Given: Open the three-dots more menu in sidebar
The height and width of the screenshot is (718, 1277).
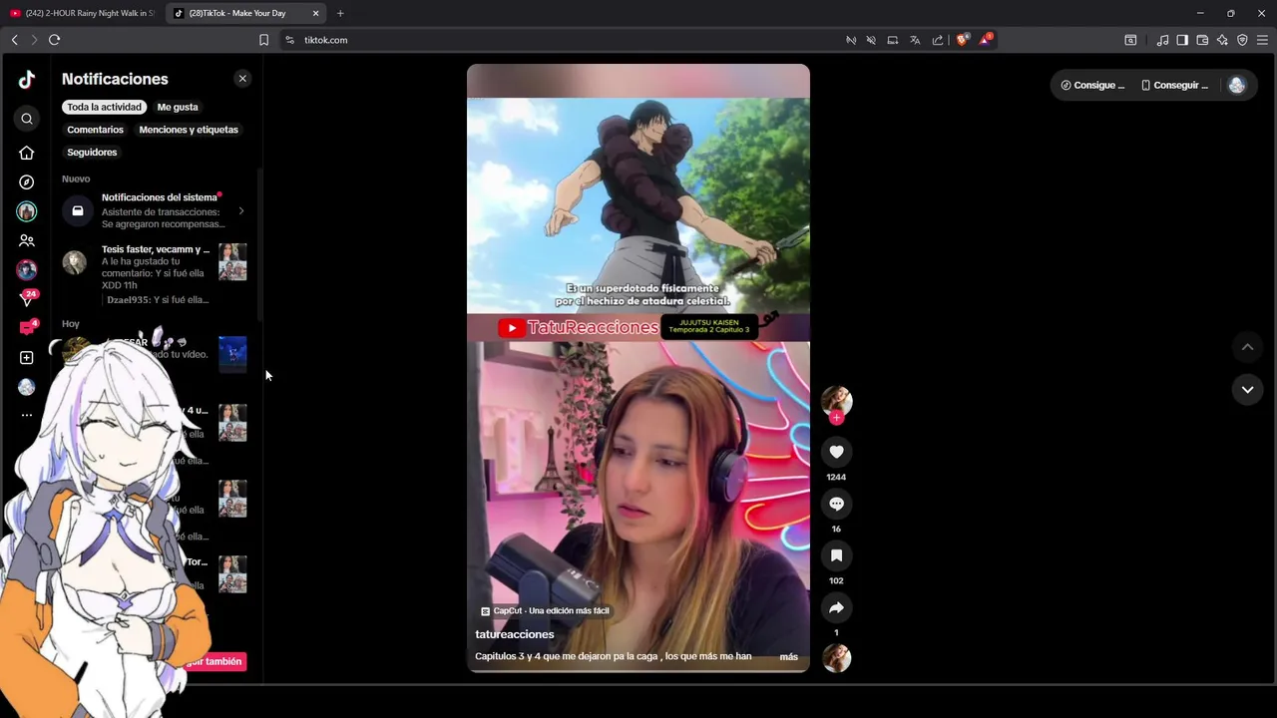Looking at the screenshot, I should 27,415.
